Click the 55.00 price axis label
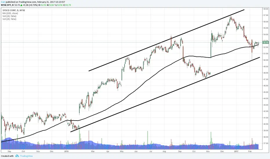The width and height of the screenshot is (270, 159). click(266, 28)
